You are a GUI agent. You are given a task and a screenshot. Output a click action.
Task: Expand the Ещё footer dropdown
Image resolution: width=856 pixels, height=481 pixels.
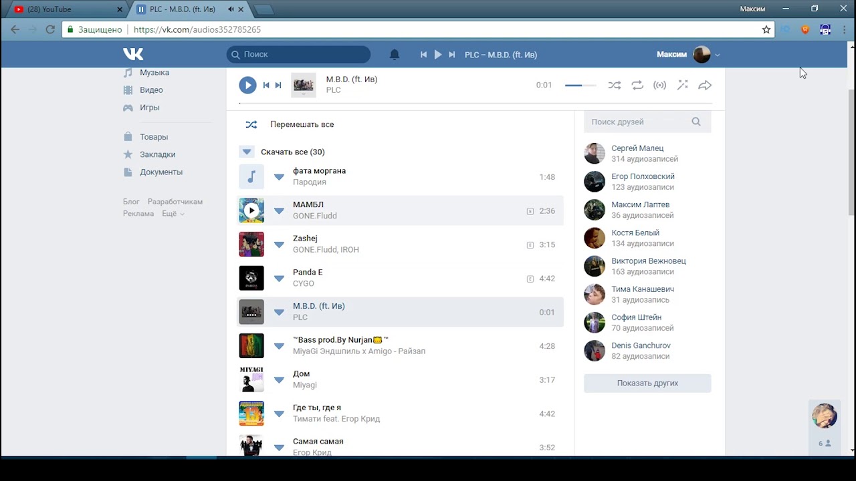pyautogui.click(x=173, y=214)
